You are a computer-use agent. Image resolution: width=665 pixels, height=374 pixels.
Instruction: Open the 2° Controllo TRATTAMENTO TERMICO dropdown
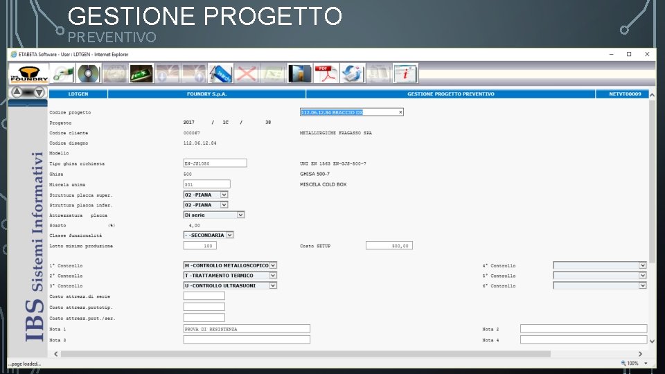point(273,276)
